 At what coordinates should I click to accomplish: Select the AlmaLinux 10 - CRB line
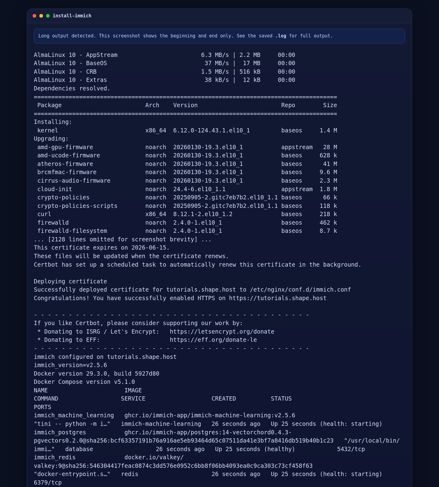pos(165,72)
